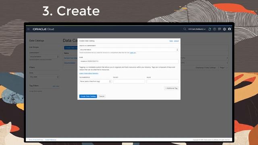Click the Cancel button at dialog bottom

pyautogui.click(x=102, y=96)
